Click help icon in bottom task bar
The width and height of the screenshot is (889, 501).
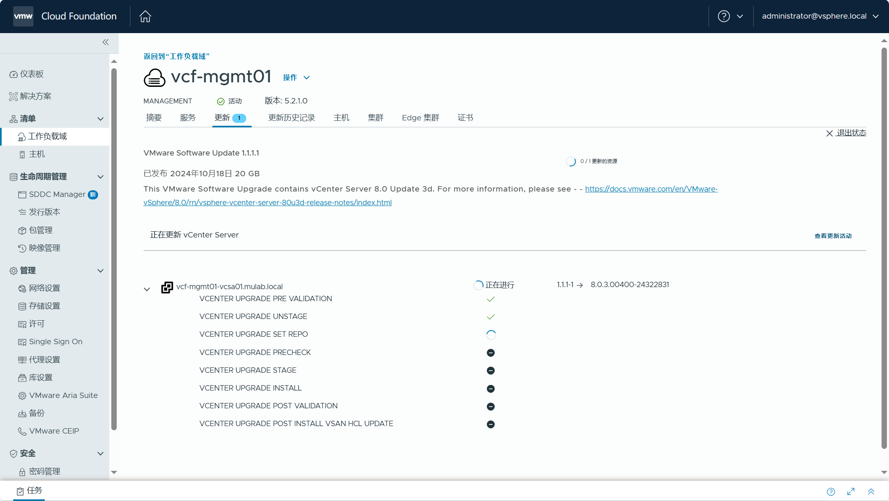pos(831,491)
